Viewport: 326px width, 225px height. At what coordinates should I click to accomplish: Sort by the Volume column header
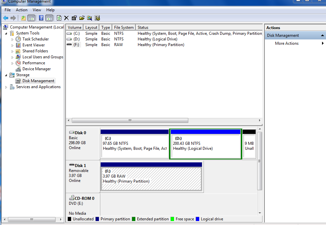click(x=75, y=27)
